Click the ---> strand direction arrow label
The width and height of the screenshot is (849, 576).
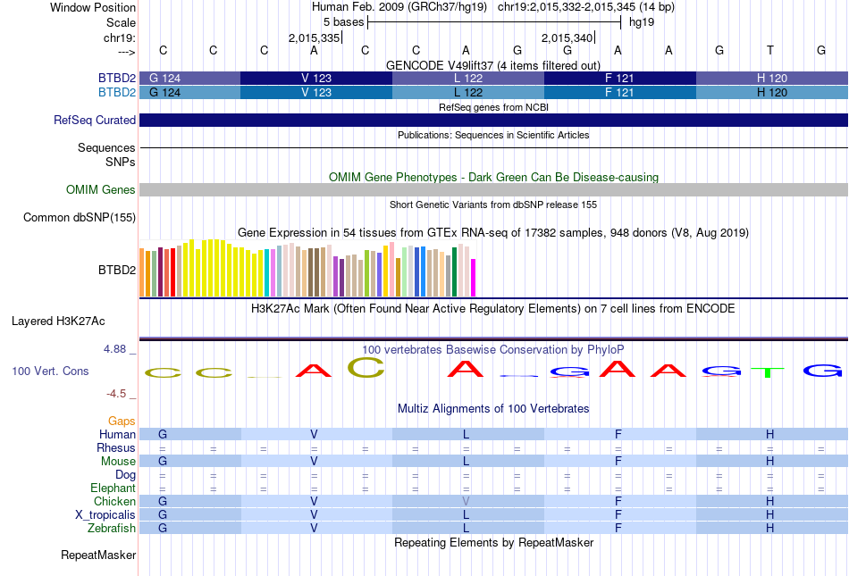(x=126, y=52)
